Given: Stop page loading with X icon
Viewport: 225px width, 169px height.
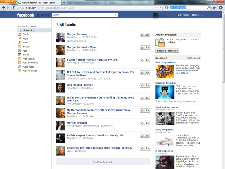Looking at the screenshot, I should [160, 8].
